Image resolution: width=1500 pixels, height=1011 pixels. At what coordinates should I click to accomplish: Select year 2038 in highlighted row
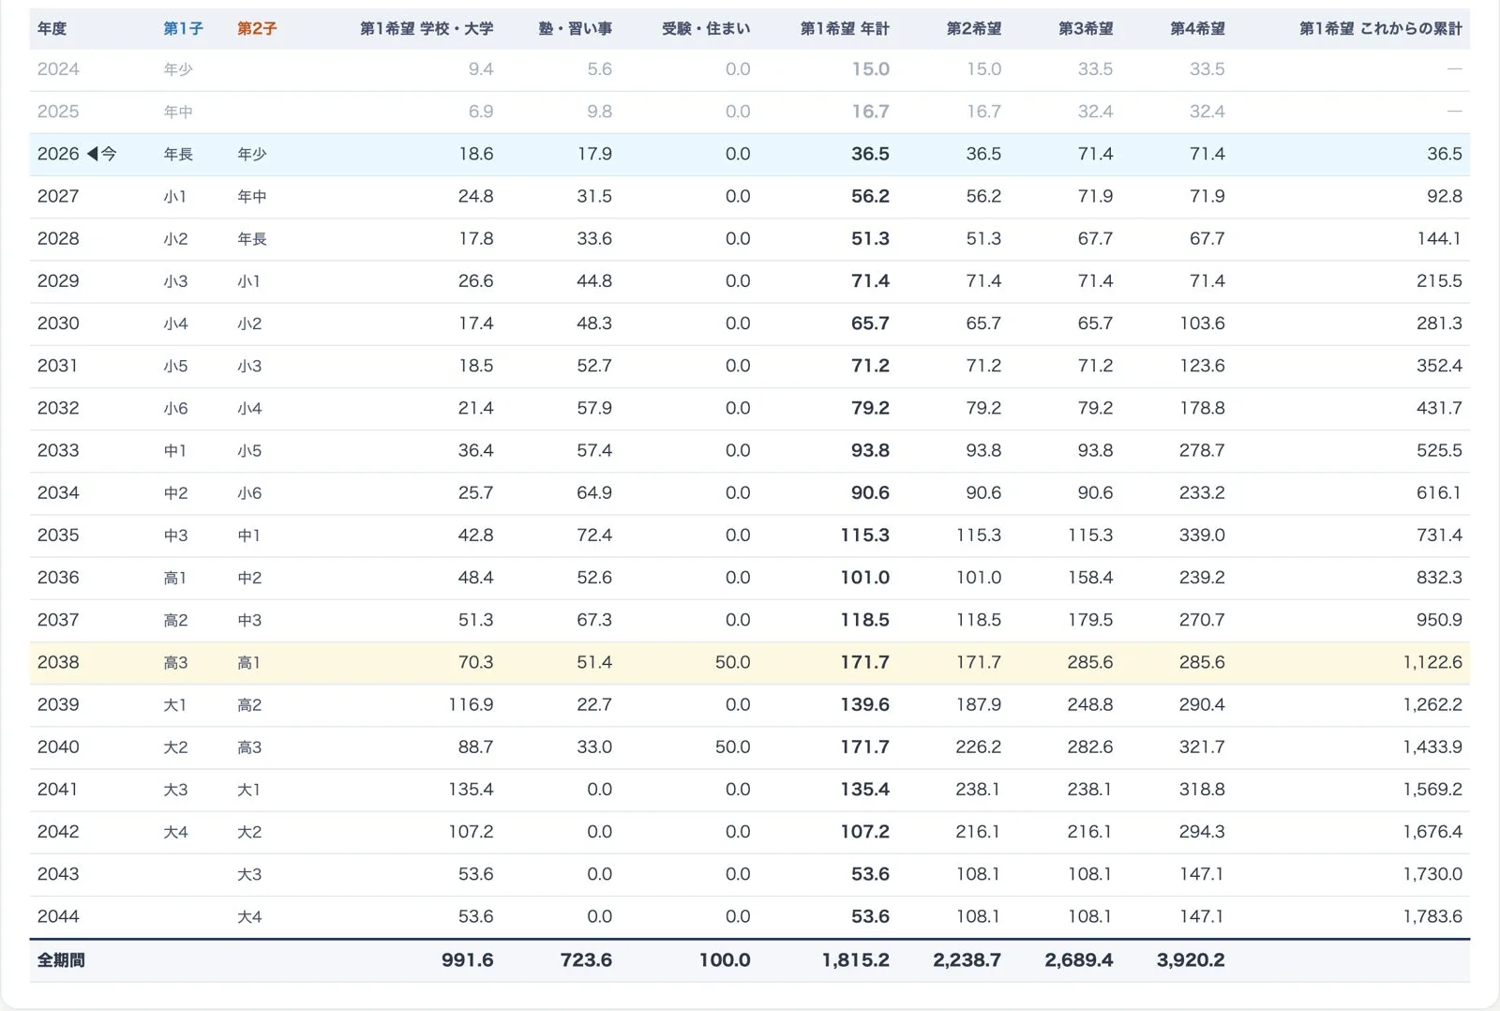58,662
